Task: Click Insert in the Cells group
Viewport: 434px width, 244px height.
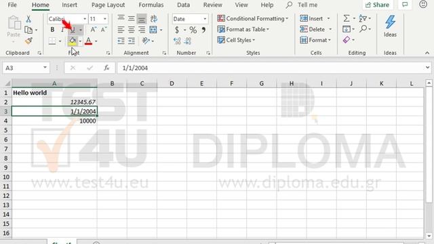Action: click(315, 18)
